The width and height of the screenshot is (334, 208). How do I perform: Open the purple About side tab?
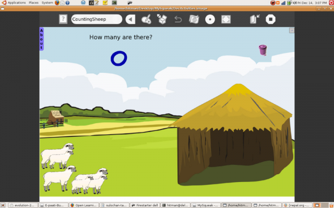(42, 39)
